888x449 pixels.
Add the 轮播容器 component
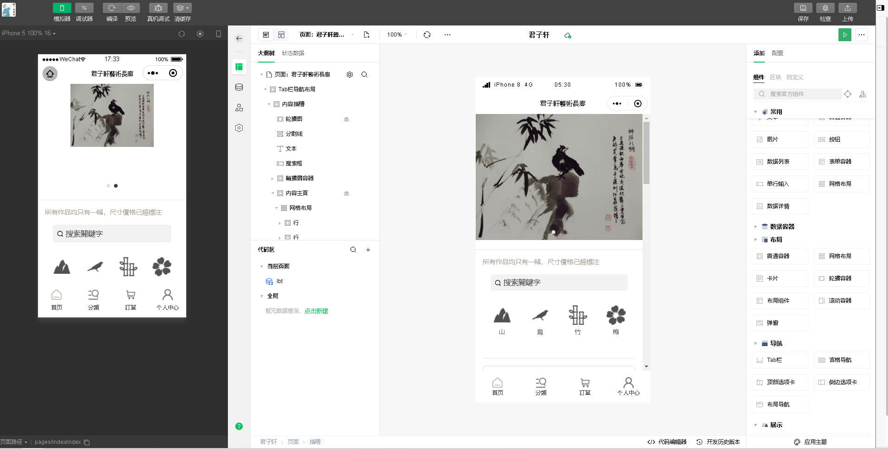tap(842, 278)
